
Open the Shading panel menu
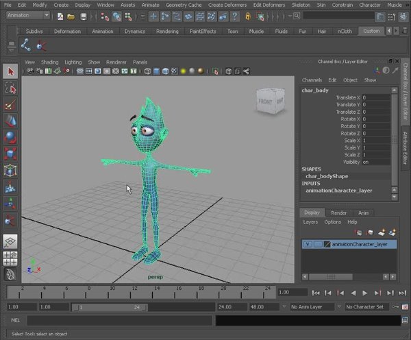click(50, 62)
